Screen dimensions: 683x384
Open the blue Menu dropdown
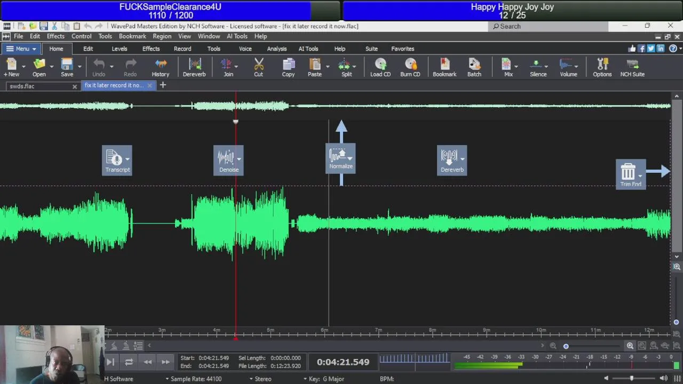point(21,49)
